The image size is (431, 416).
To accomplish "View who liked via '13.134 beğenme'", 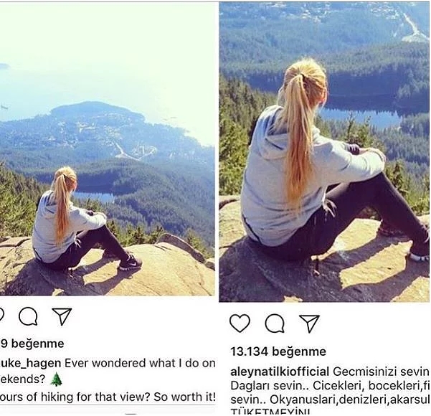I will (x=278, y=351).
